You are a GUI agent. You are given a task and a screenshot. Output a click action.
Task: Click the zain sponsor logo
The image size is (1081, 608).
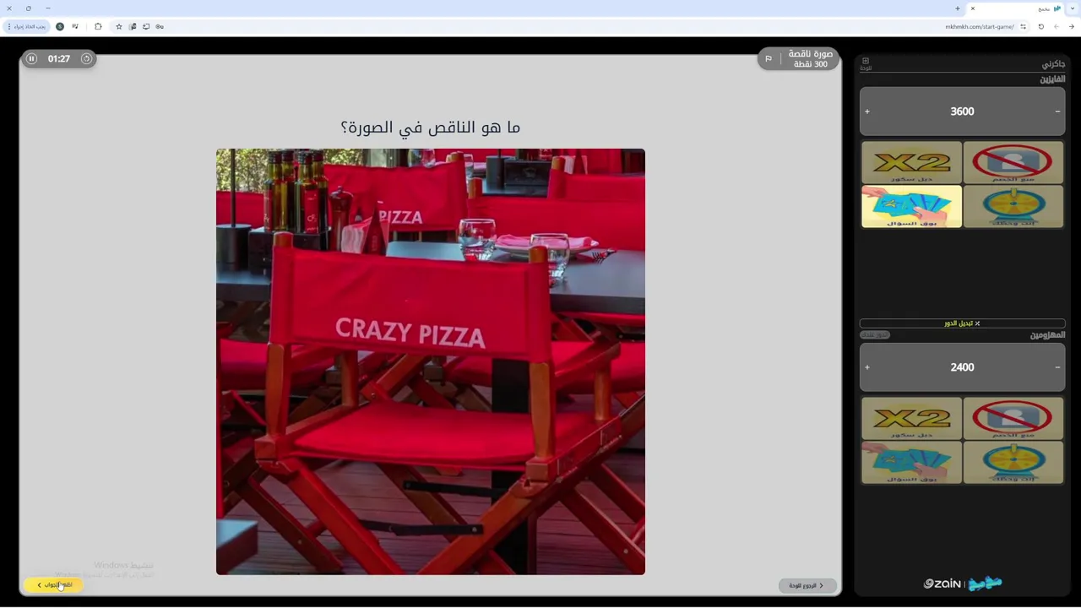(942, 584)
